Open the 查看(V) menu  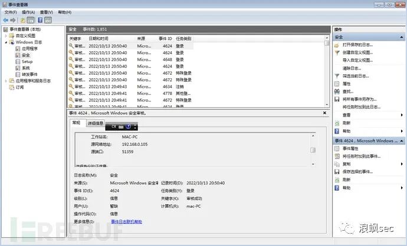coord(47,12)
